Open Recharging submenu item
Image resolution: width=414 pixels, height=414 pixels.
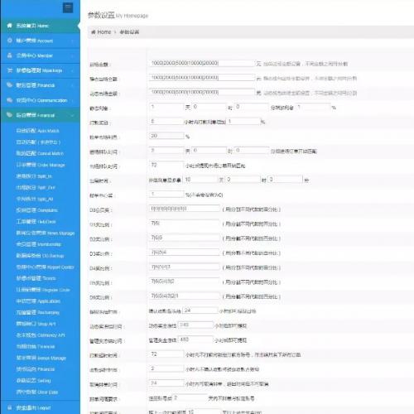tap(38, 312)
